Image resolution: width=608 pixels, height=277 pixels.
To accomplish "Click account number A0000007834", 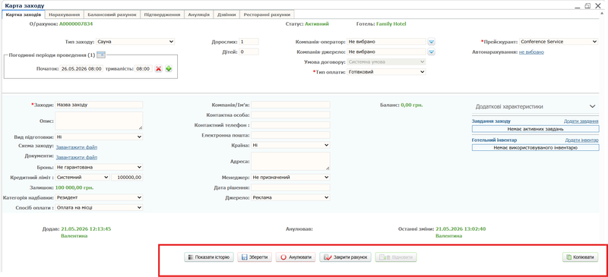I will [x=76, y=24].
